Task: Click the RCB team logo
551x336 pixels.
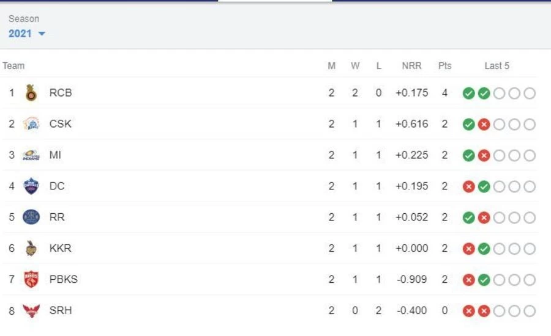Action: click(31, 93)
